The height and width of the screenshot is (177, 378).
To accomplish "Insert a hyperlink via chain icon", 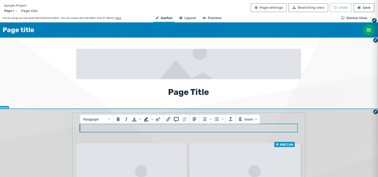I will click(168, 119).
